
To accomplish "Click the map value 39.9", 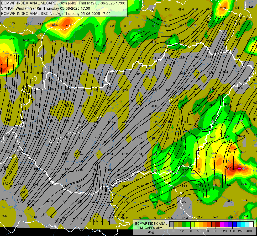I will (x=243, y=152).
